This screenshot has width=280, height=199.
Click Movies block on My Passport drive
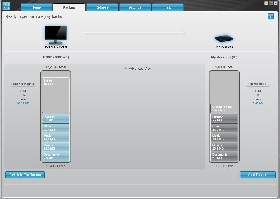pyautogui.click(x=224, y=147)
